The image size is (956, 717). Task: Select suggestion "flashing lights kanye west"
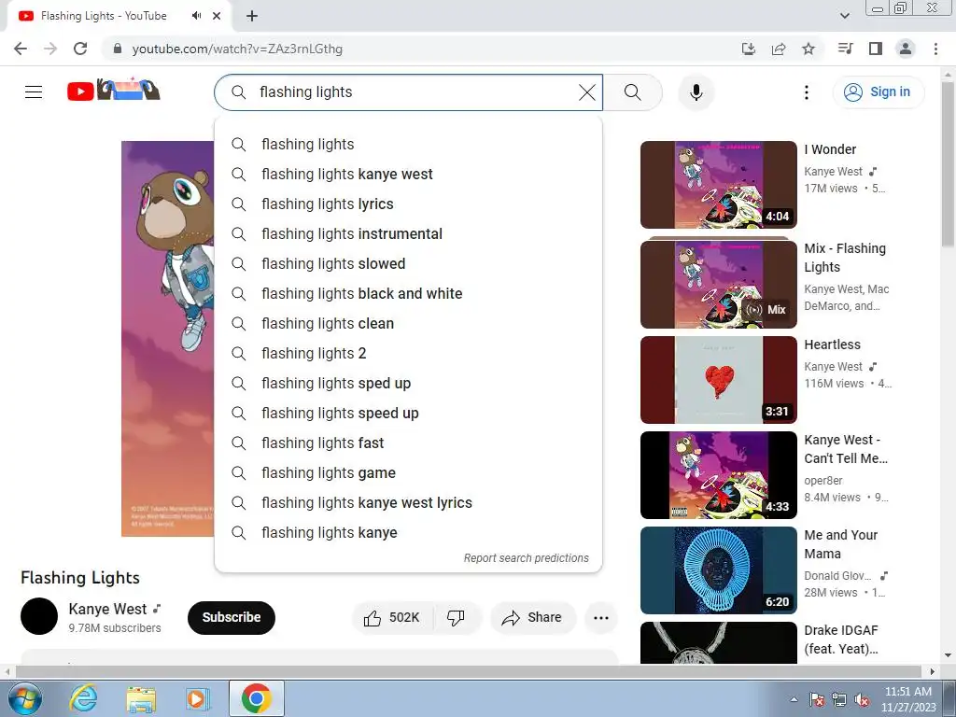tap(409, 175)
